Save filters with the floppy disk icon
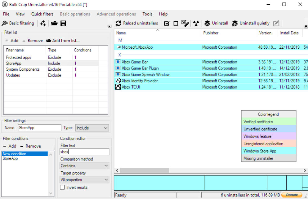 point(63,23)
